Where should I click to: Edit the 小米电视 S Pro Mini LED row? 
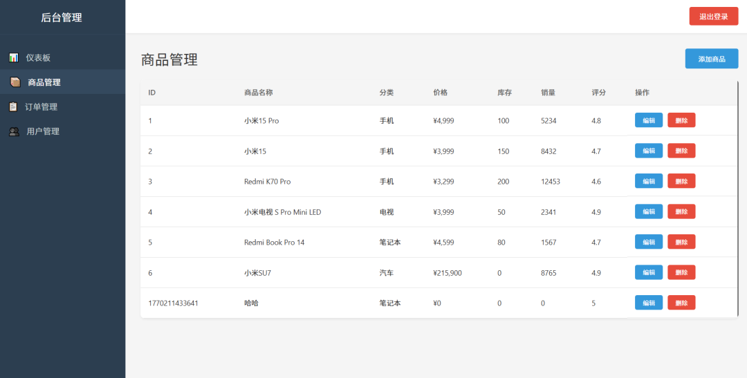(x=648, y=211)
